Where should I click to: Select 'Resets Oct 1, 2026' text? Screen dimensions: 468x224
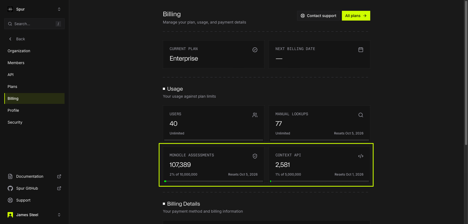click(x=349, y=174)
